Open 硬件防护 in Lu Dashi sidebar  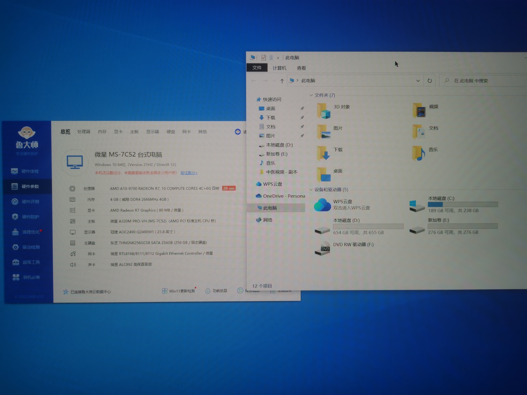pyautogui.click(x=25, y=217)
